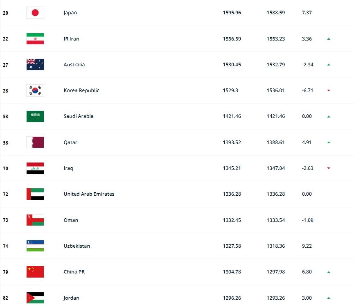354x305 pixels.
Task: Click the green up arrow for Qatar
Action: (x=329, y=142)
